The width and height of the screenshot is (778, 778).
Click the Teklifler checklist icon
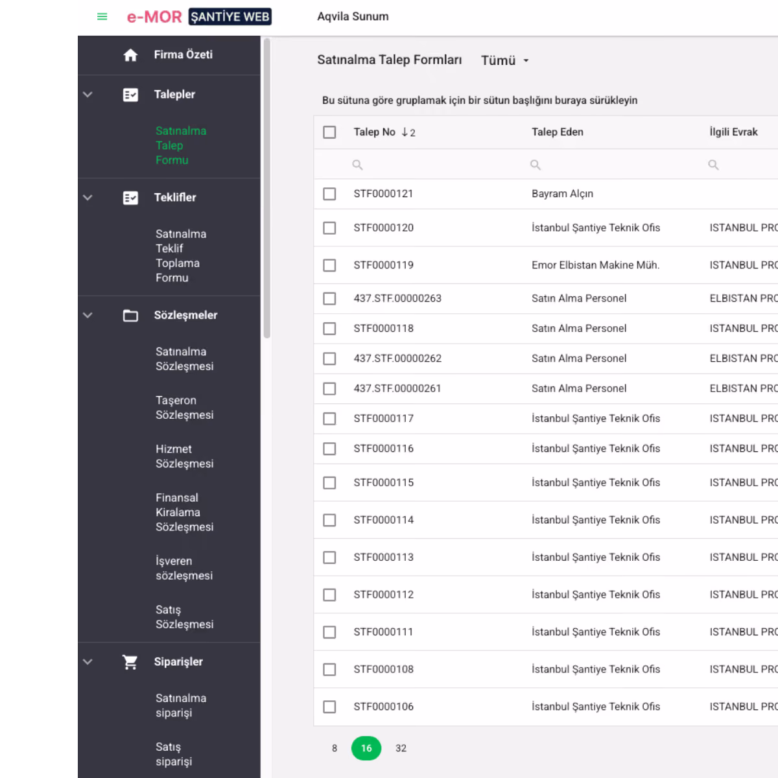[130, 198]
